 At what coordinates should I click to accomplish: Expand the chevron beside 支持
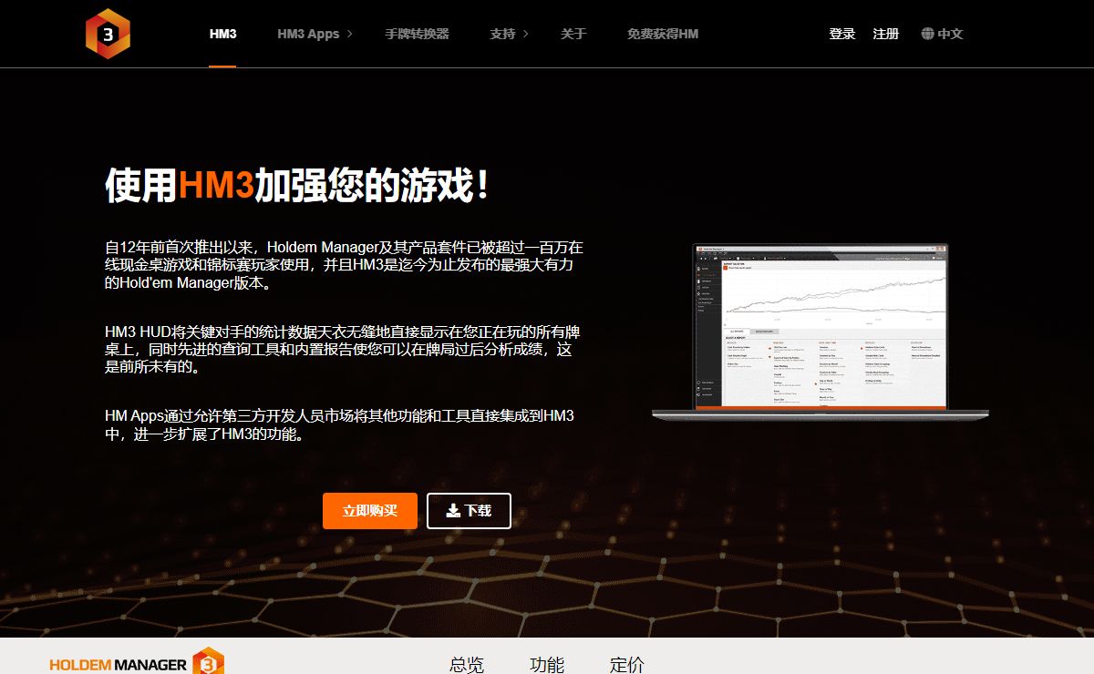[x=526, y=34]
